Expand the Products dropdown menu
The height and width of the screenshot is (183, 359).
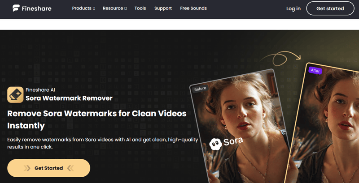(83, 8)
